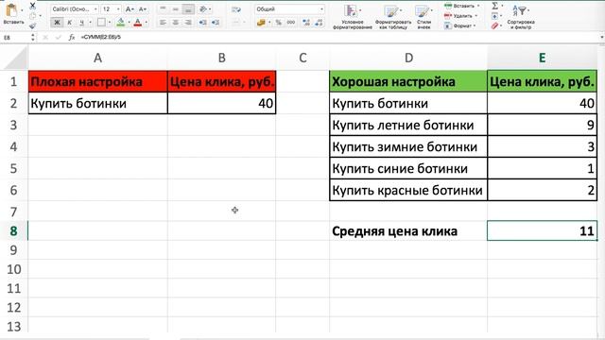Toggle bold Ж formatting
This screenshot has width=605, height=340.
57,23
